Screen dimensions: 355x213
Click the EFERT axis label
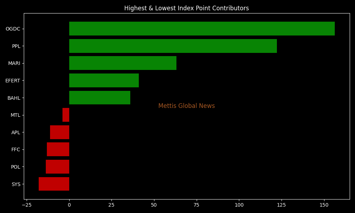point(13,81)
